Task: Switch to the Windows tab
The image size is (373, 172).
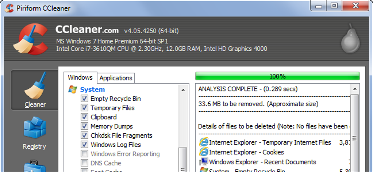Action: [x=81, y=77]
